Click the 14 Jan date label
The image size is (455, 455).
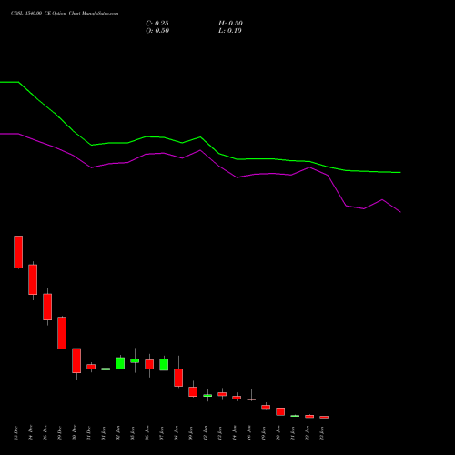235,433
